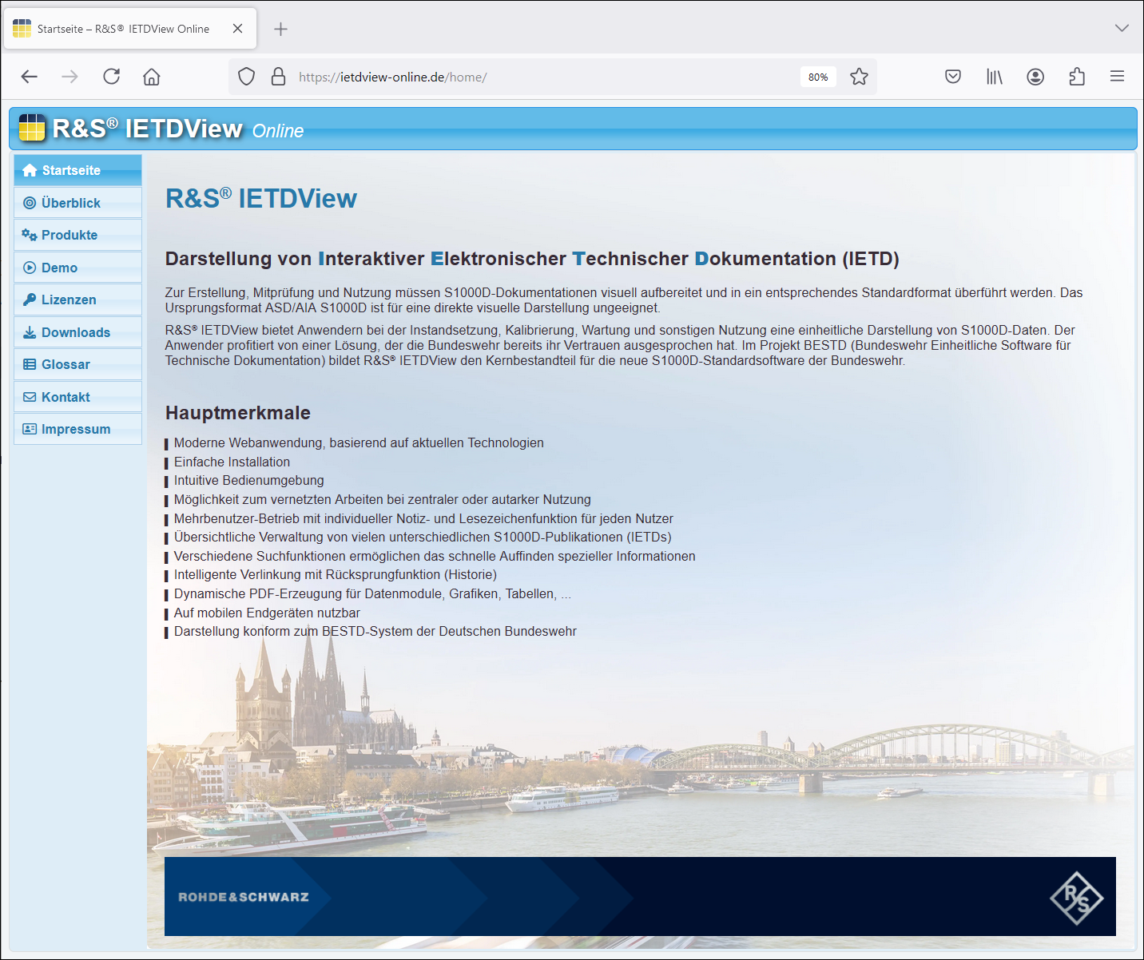Open Kontakt via its envelope icon
The image size is (1144, 960).
tap(30, 396)
